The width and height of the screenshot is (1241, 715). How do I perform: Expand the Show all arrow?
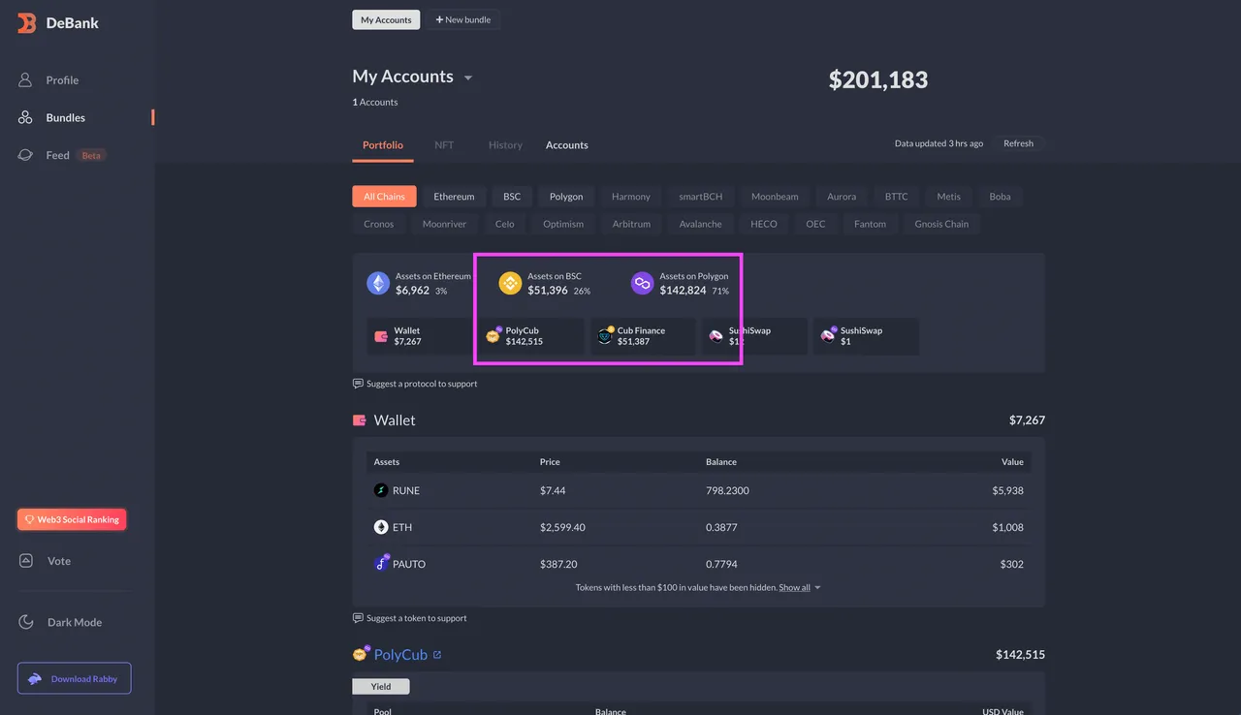coord(818,588)
